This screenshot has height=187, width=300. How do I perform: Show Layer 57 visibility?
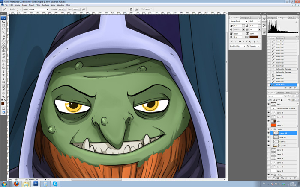tap(268, 125)
